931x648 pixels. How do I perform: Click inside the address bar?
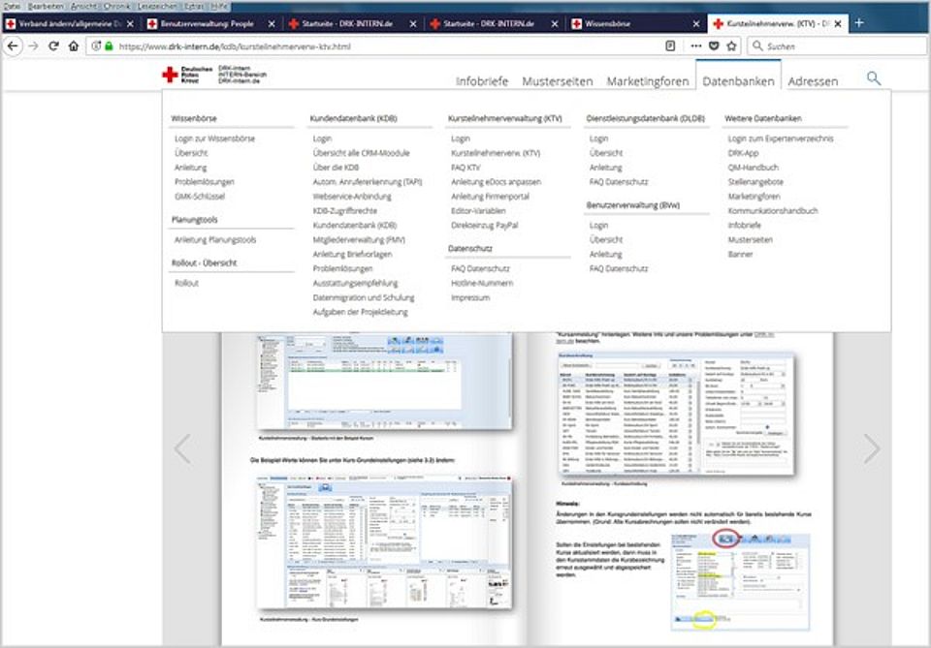pos(339,46)
